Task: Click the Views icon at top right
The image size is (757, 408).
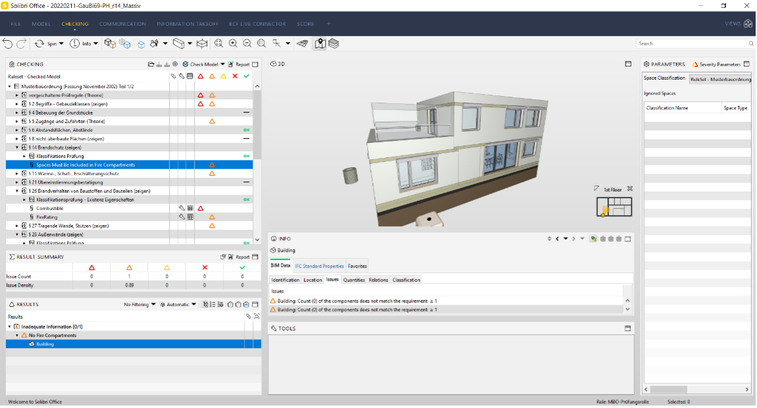Action: click(748, 24)
